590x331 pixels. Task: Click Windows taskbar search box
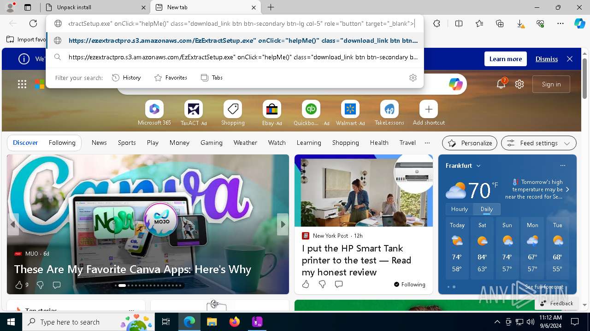88,322
